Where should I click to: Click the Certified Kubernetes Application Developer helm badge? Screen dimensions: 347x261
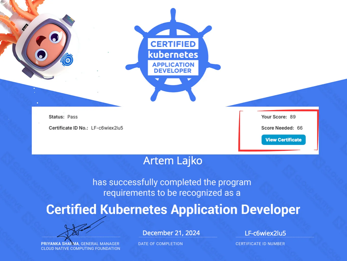pyautogui.click(x=173, y=55)
